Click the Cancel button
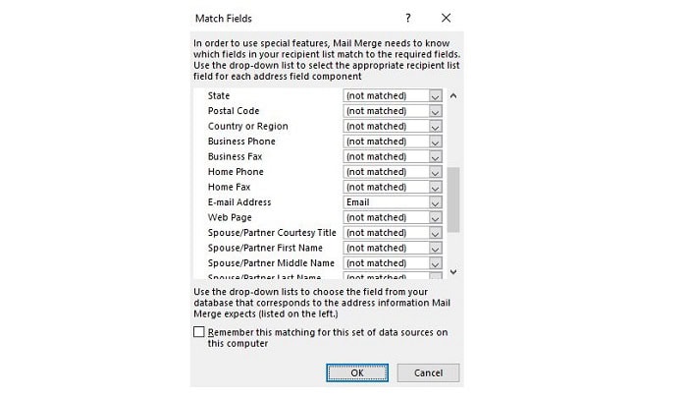The height and width of the screenshot is (399, 687). (429, 373)
